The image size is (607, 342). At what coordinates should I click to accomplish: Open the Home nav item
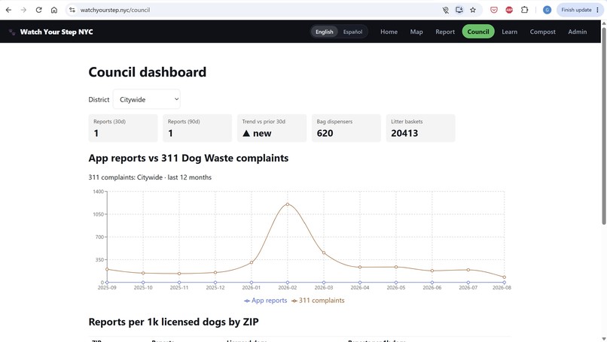click(389, 32)
